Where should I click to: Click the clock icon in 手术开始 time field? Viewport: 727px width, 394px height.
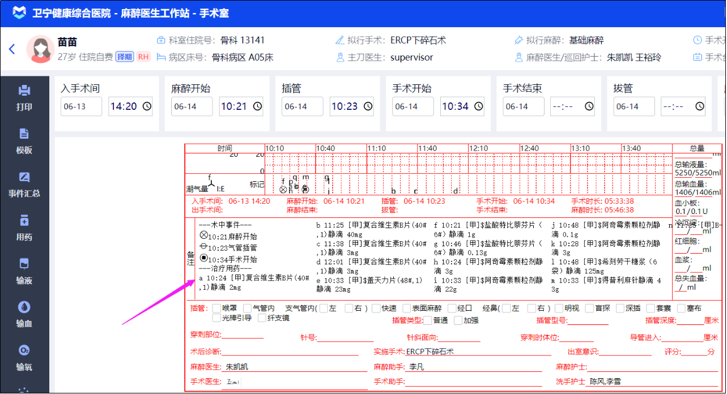coord(478,106)
